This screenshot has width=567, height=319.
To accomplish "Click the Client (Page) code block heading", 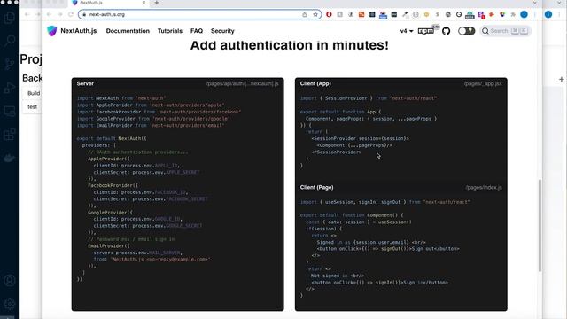I will click(316, 187).
